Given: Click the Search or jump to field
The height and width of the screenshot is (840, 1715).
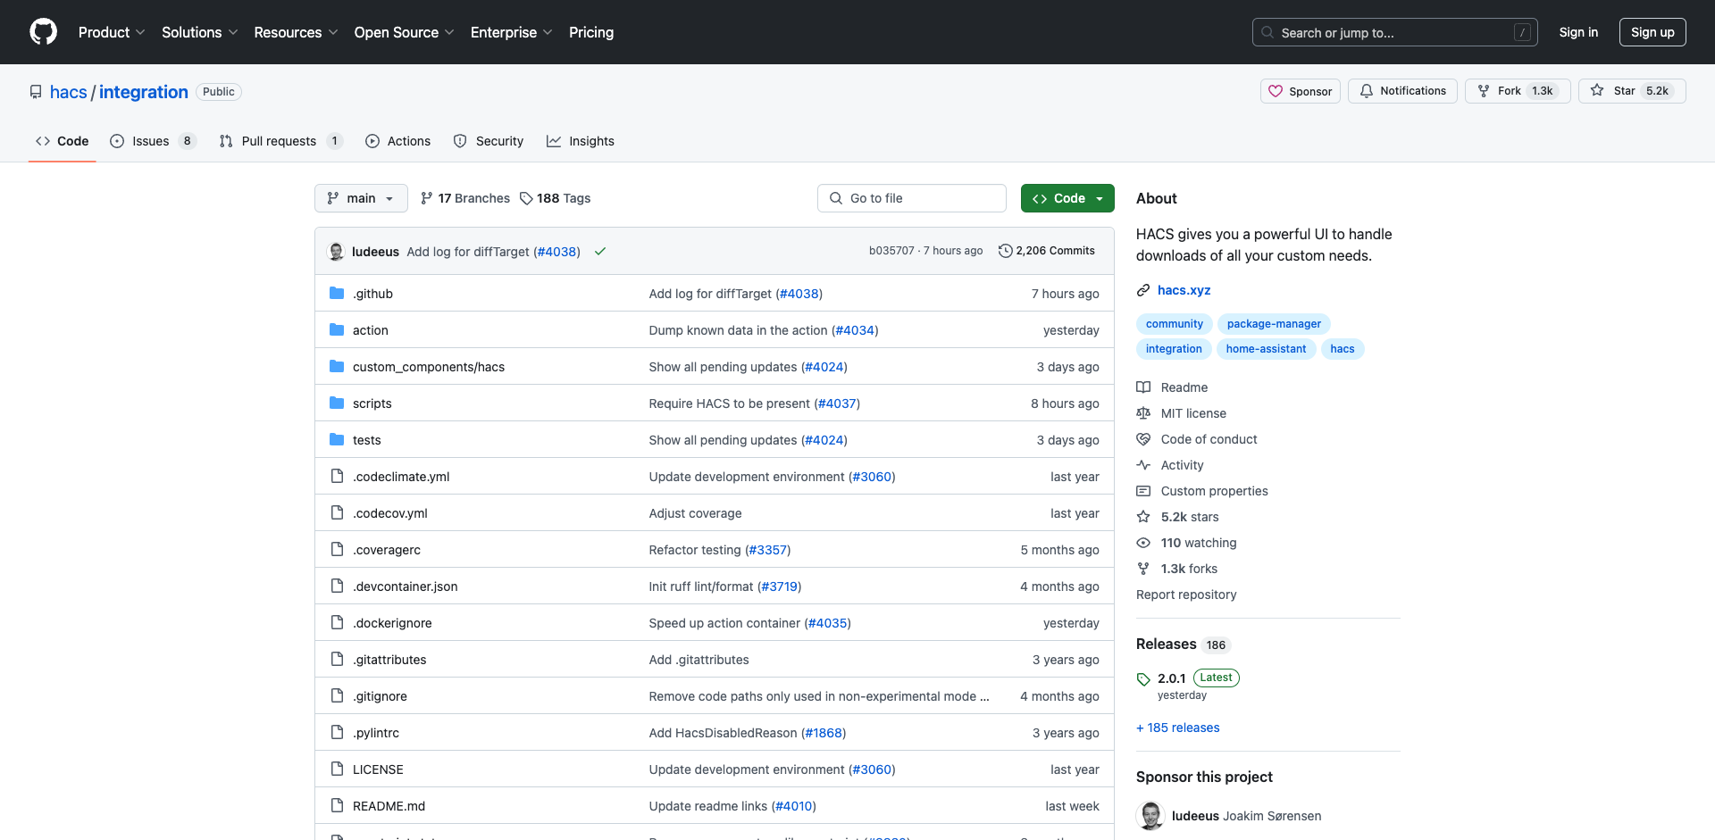Looking at the screenshot, I should (x=1395, y=32).
